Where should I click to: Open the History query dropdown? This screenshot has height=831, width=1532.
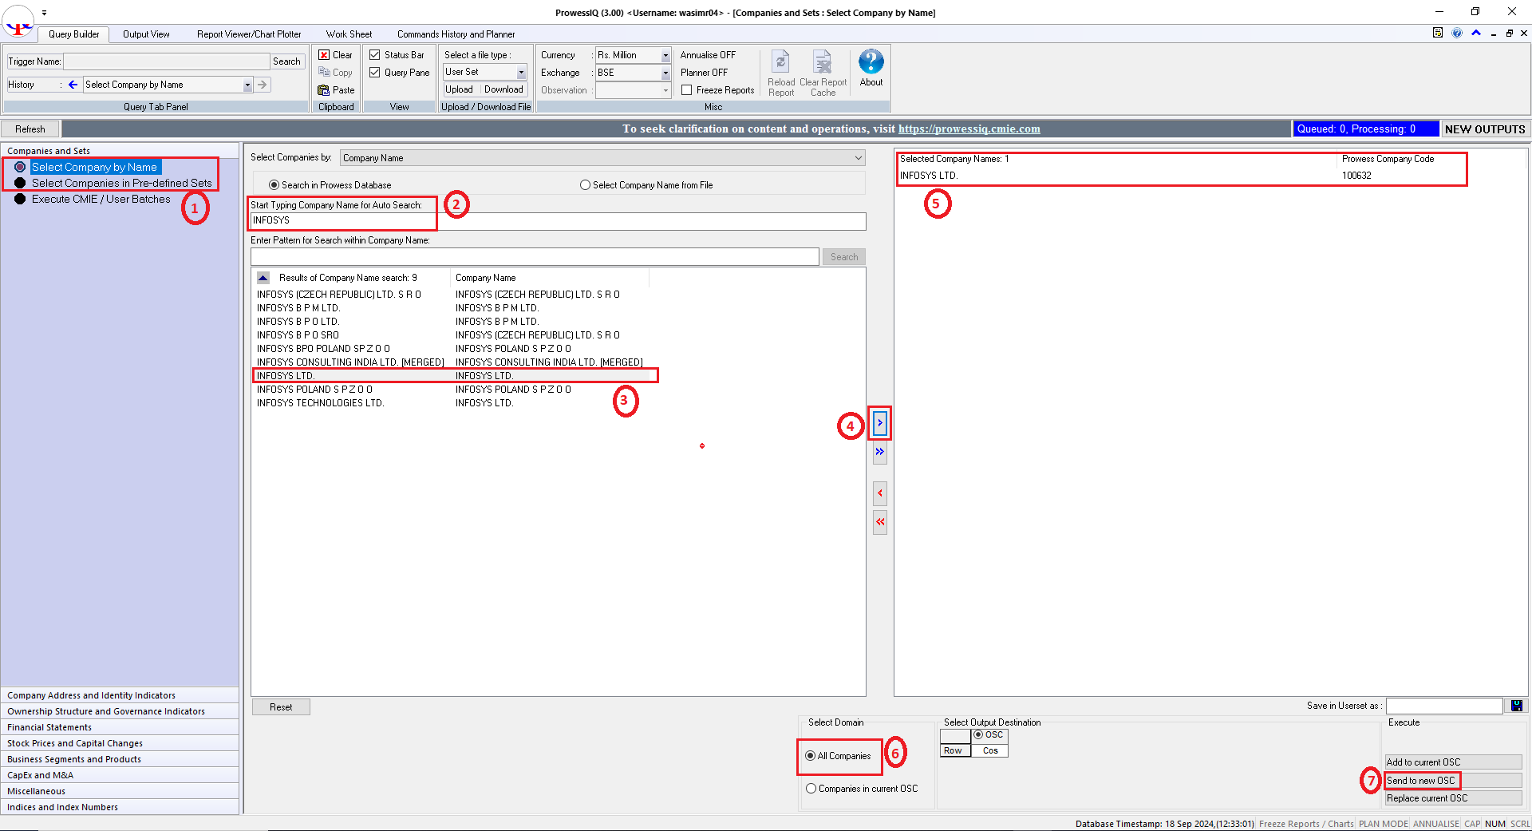(x=247, y=85)
